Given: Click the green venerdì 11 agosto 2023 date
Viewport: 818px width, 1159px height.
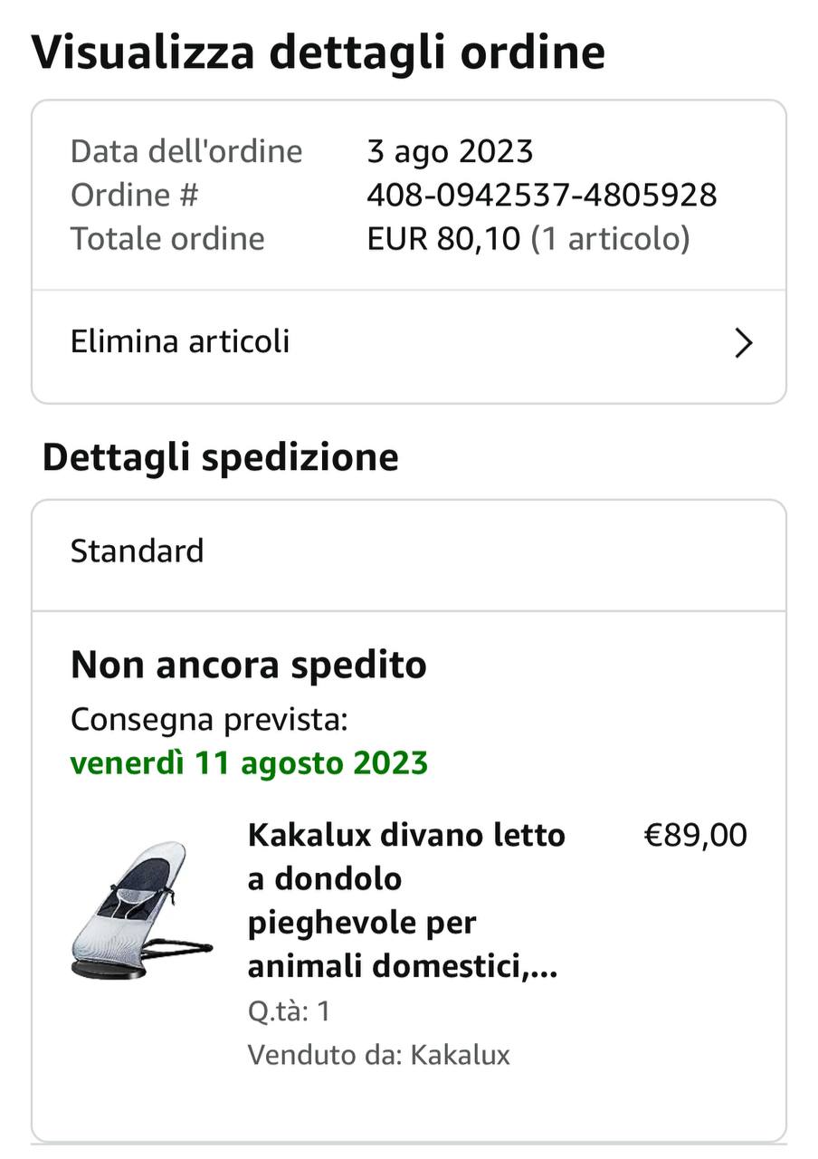Looking at the screenshot, I should coord(249,763).
